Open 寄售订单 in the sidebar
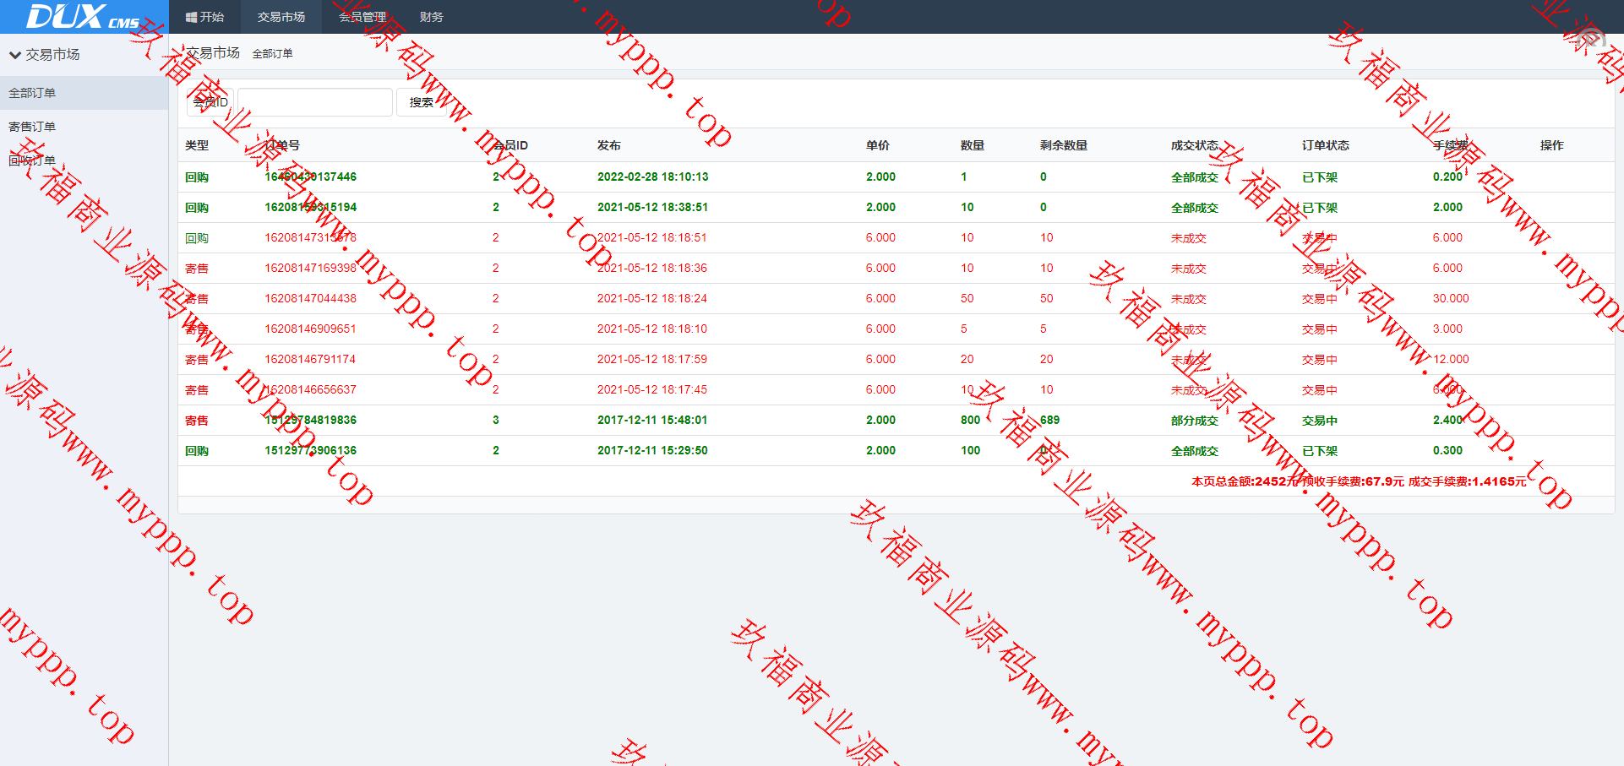The height and width of the screenshot is (766, 1624). pyautogui.click(x=32, y=127)
